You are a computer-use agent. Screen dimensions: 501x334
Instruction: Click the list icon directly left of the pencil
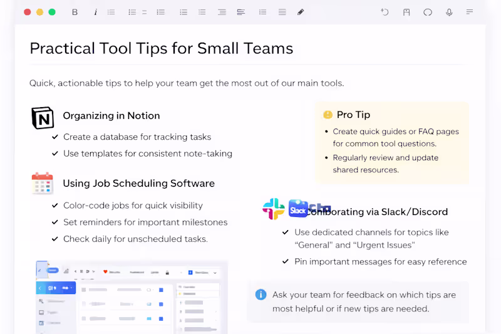click(282, 12)
